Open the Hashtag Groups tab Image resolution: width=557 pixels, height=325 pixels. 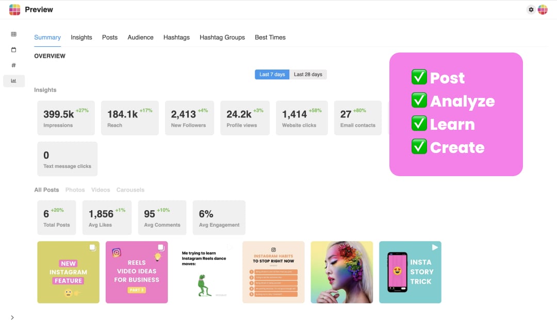click(222, 37)
